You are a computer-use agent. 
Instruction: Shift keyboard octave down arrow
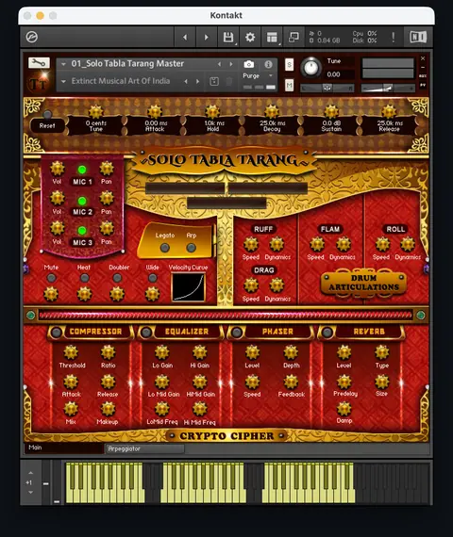[x=30, y=492]
